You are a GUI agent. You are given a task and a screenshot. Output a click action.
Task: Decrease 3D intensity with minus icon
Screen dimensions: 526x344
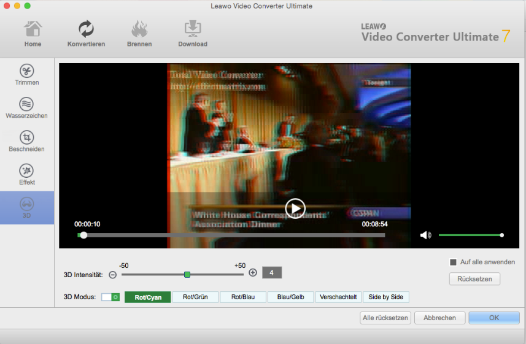tap(113, 275)
